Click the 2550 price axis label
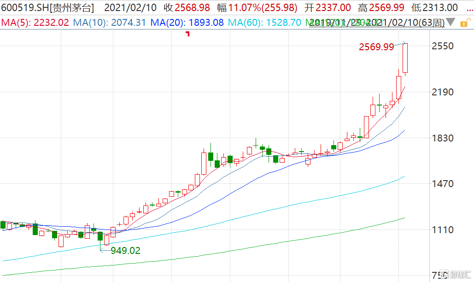The width and height of the screenshot is (474, 282). coord(443,46)
